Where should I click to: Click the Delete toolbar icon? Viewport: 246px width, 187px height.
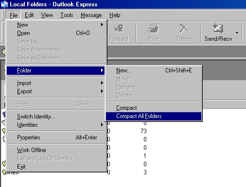(x=184, y=28)
